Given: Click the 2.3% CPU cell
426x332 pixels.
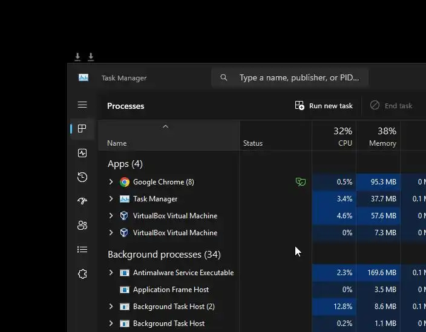Looking at the screenshot, I should tap(334, 273).
